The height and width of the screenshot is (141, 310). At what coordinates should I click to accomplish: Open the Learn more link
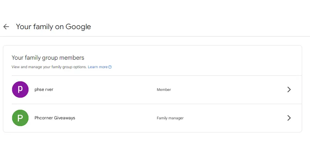point(98,67)
